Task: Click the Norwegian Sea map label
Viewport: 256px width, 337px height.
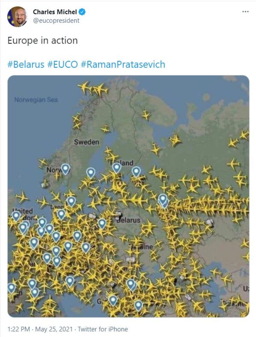Action: tap(36, 100)
